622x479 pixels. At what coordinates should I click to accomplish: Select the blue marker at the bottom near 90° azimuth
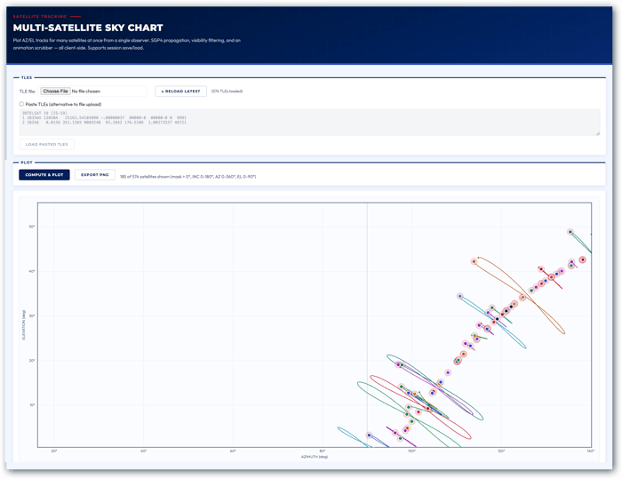[369, 435]
